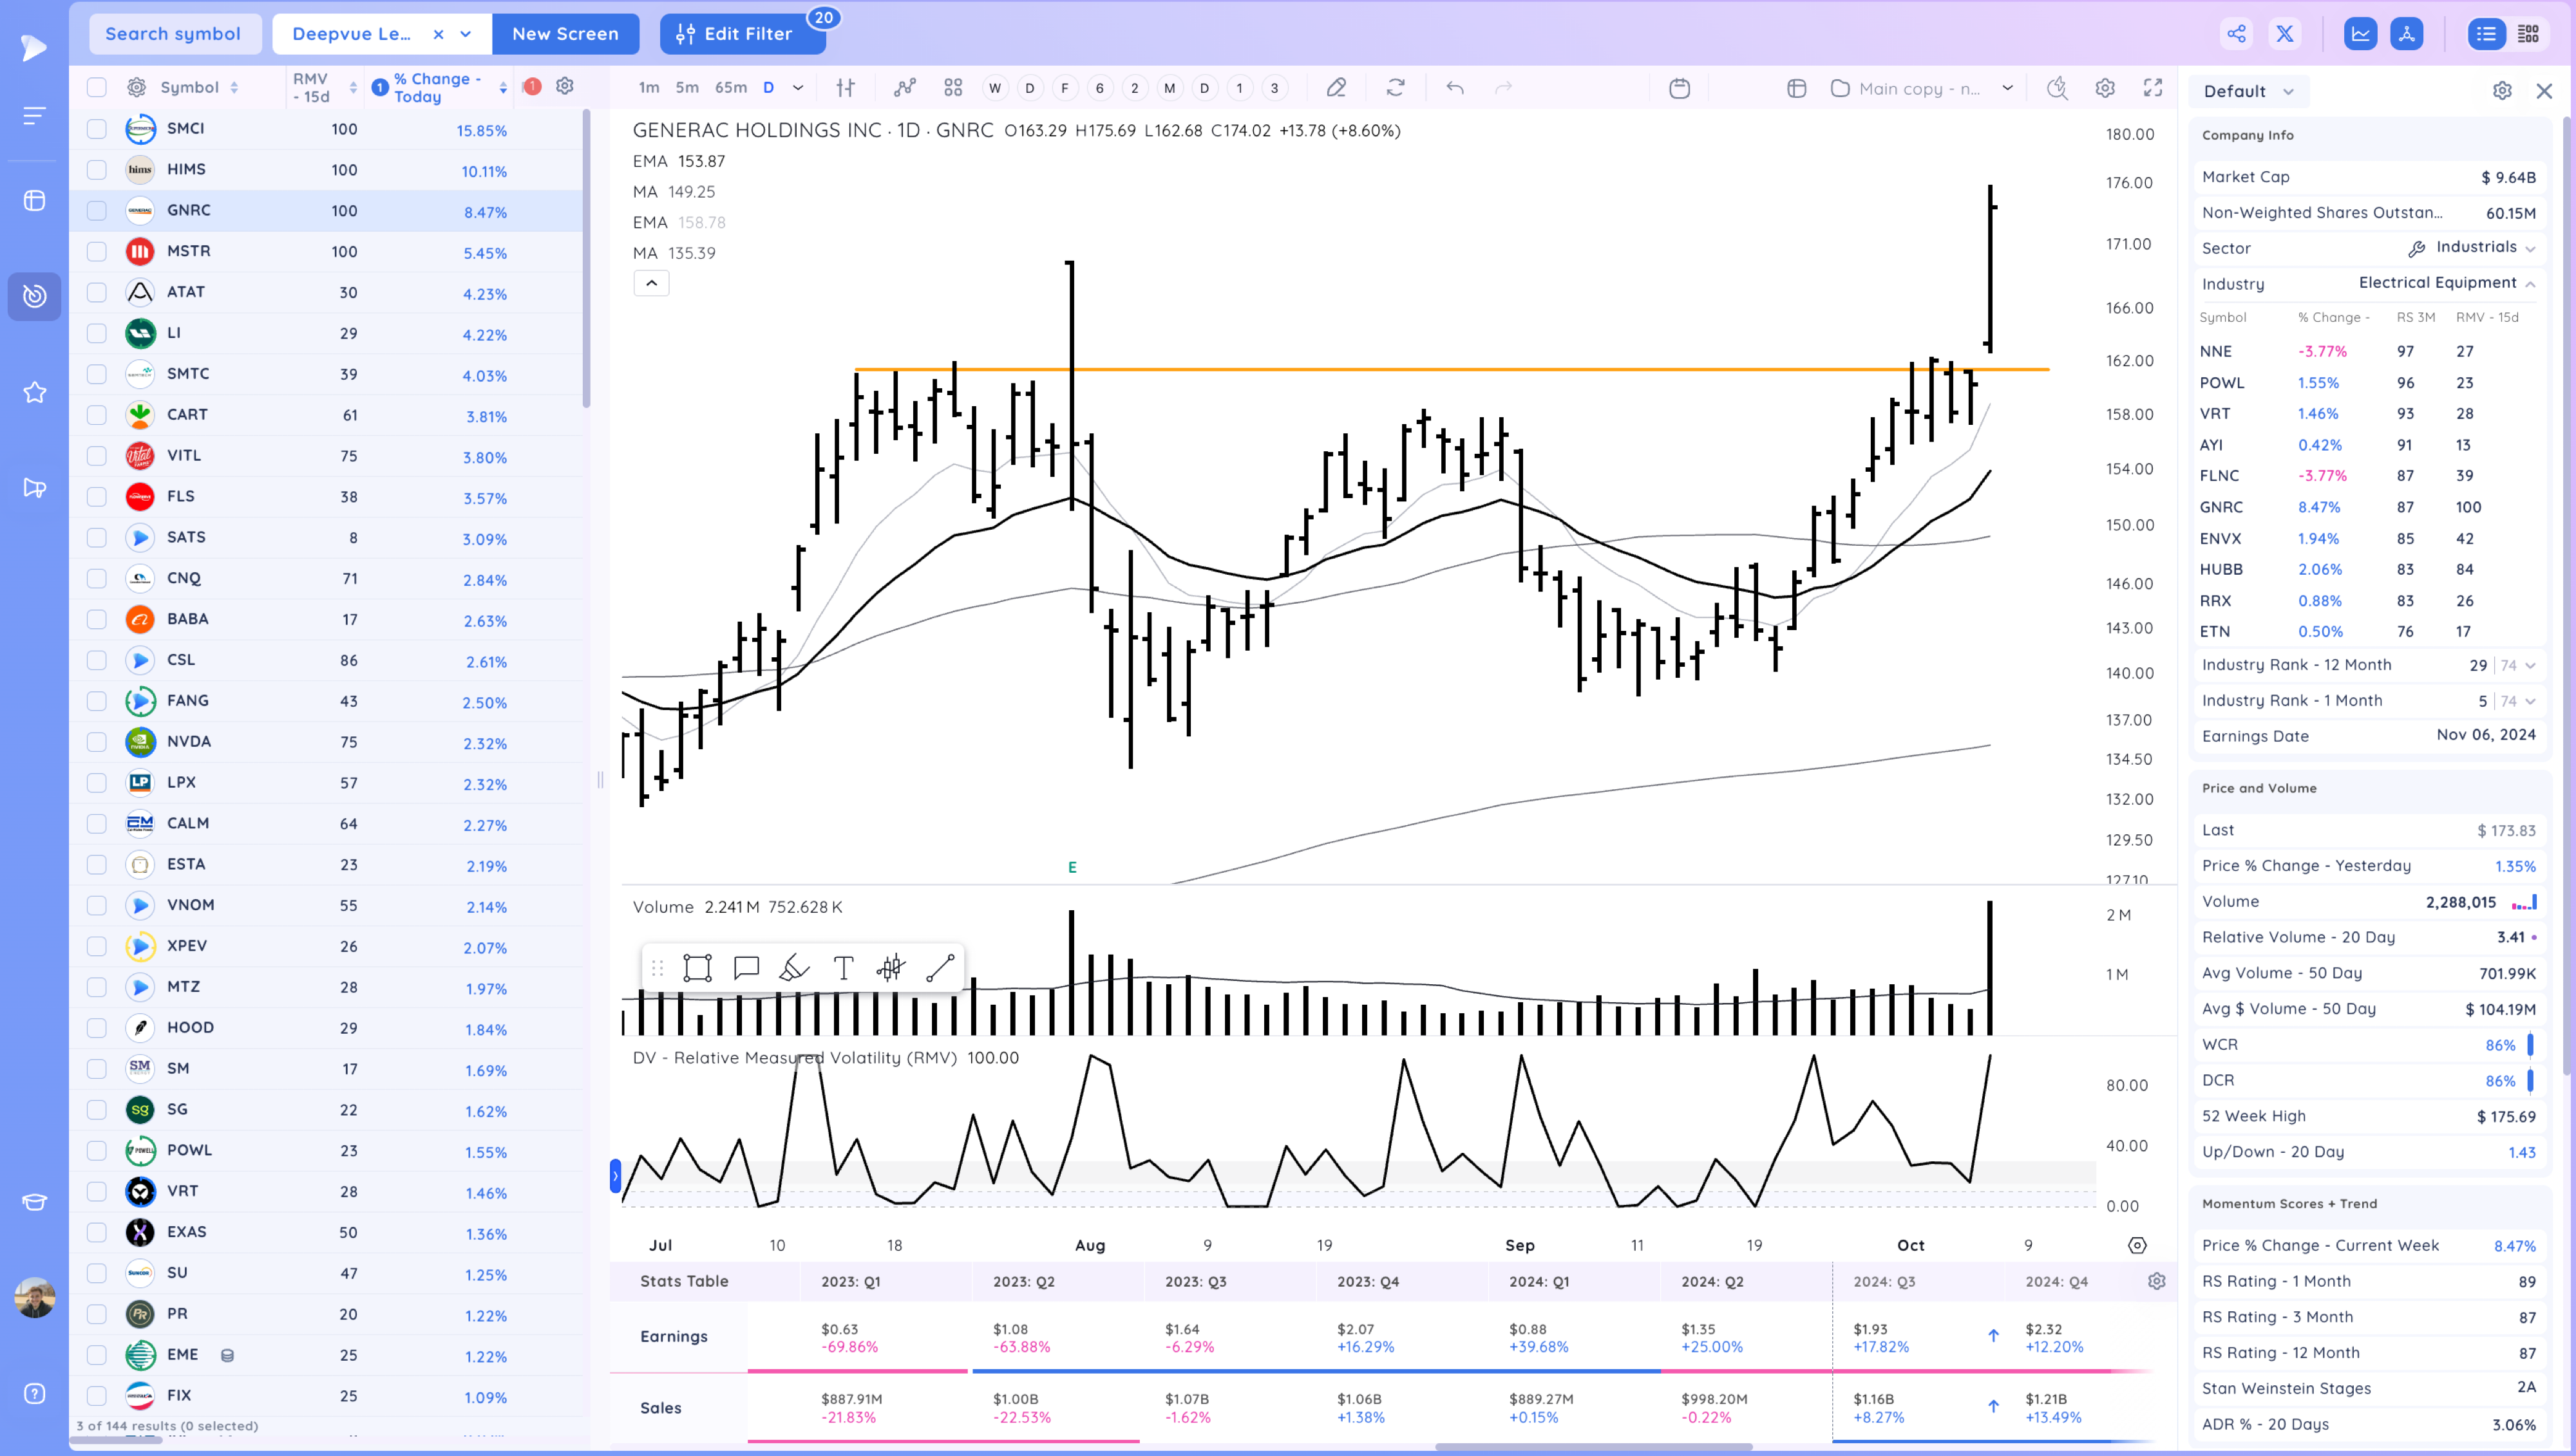Select the text tool in drawing toolbar
The width and height of the screenshot is (2576, 1456).
click(844, 968)
